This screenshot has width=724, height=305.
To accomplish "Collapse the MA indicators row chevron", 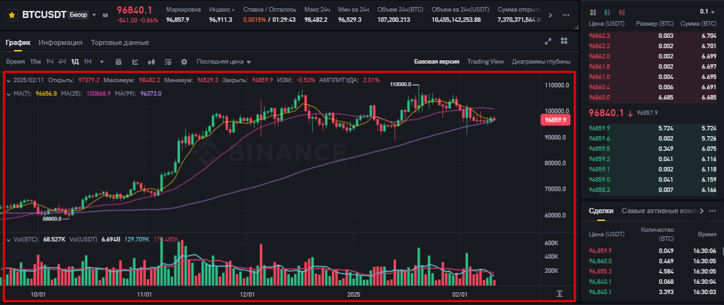I will [x=8, y=94].
